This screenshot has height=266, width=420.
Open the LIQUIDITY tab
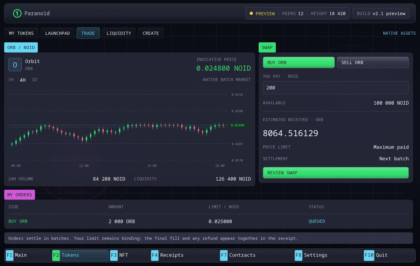pos(119,33)
